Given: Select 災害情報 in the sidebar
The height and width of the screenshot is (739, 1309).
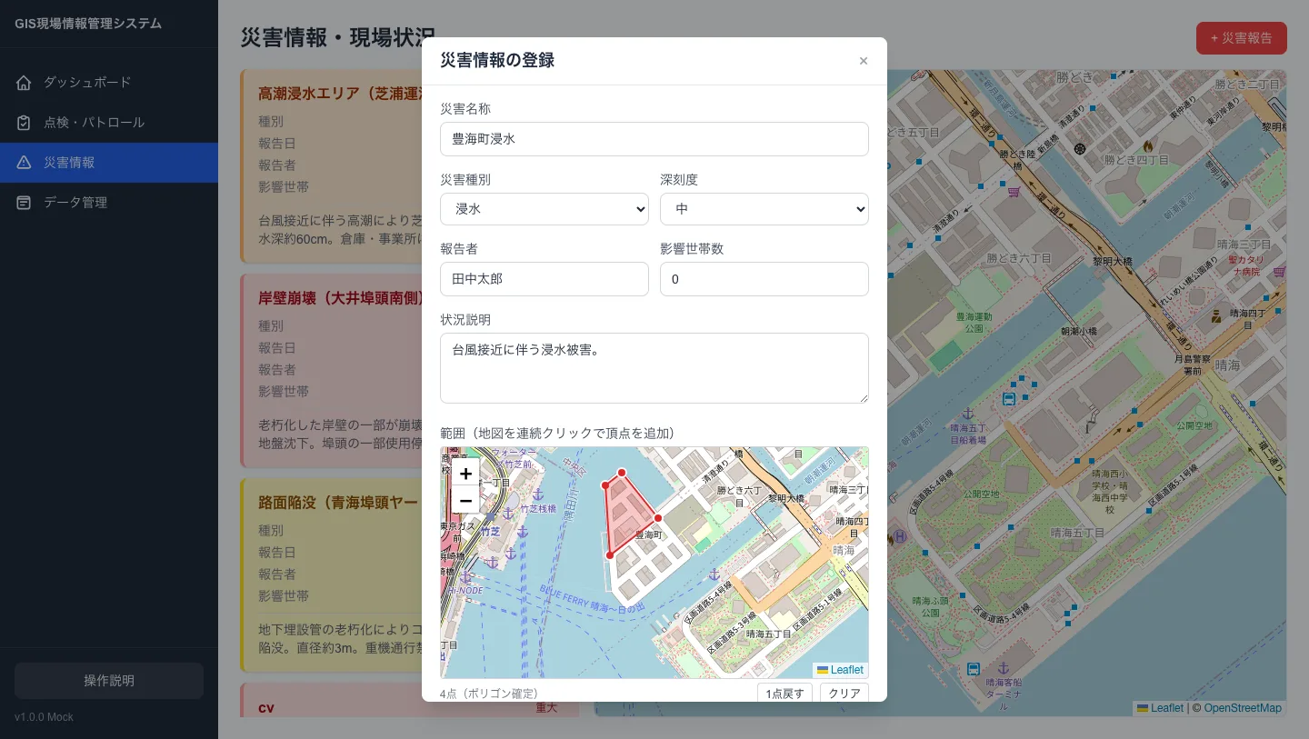Looking at the screenshot, I should [x=109, y=163].
